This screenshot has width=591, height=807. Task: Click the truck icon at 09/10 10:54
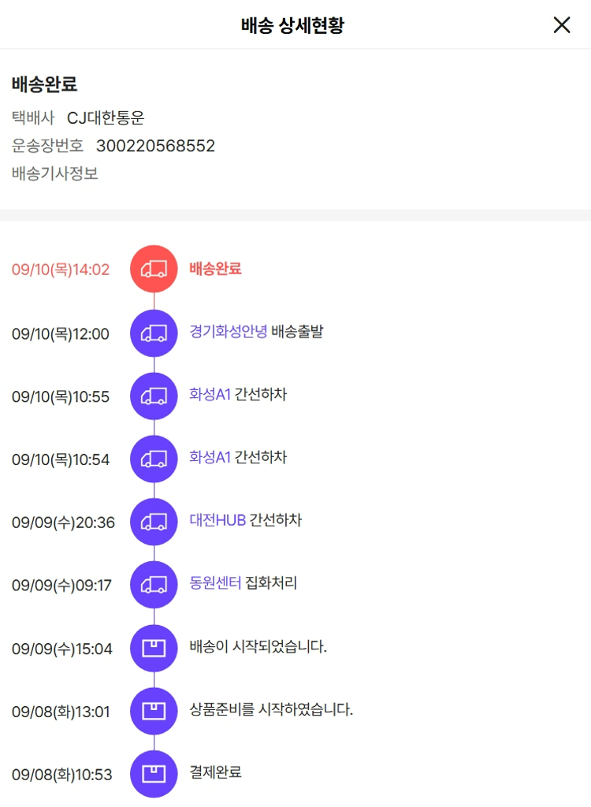[154, 459]
